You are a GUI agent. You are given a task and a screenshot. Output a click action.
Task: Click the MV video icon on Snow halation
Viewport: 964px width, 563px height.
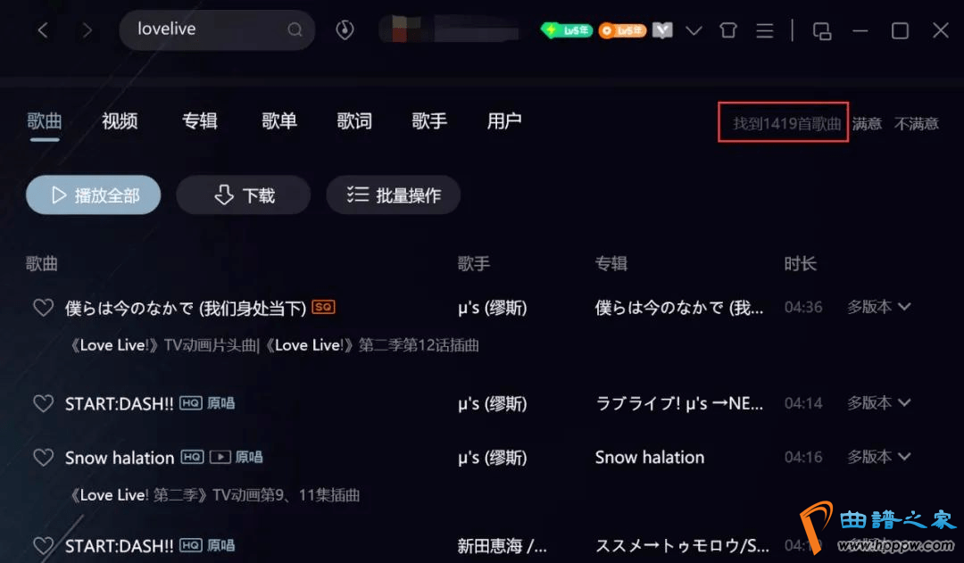220,457
